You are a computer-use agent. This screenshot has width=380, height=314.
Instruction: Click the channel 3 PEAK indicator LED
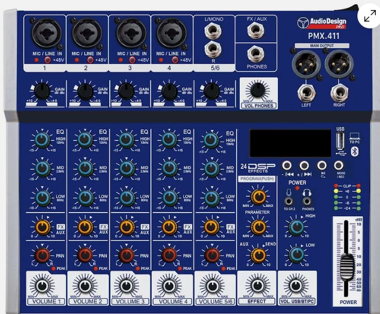(x=138, y=268)
